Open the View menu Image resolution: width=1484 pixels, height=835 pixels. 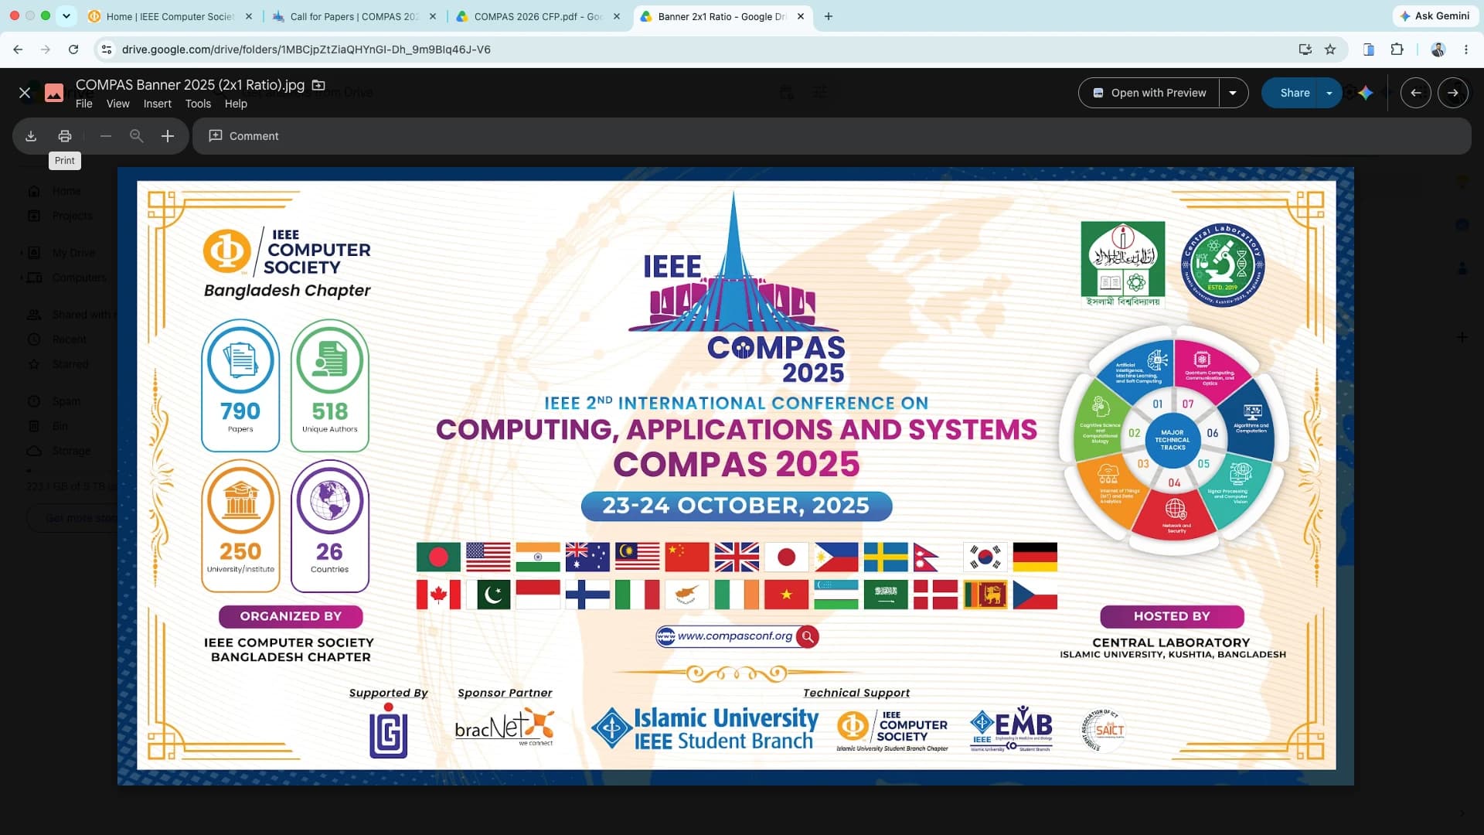tap(117, 104)
